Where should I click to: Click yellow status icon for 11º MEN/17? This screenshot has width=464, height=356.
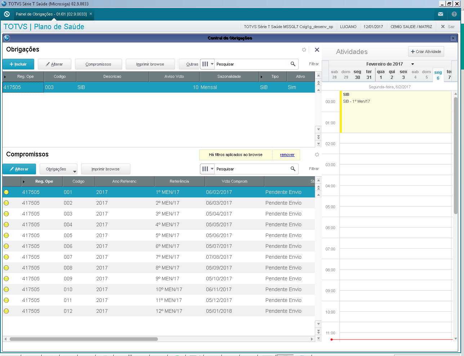(6, 300)
